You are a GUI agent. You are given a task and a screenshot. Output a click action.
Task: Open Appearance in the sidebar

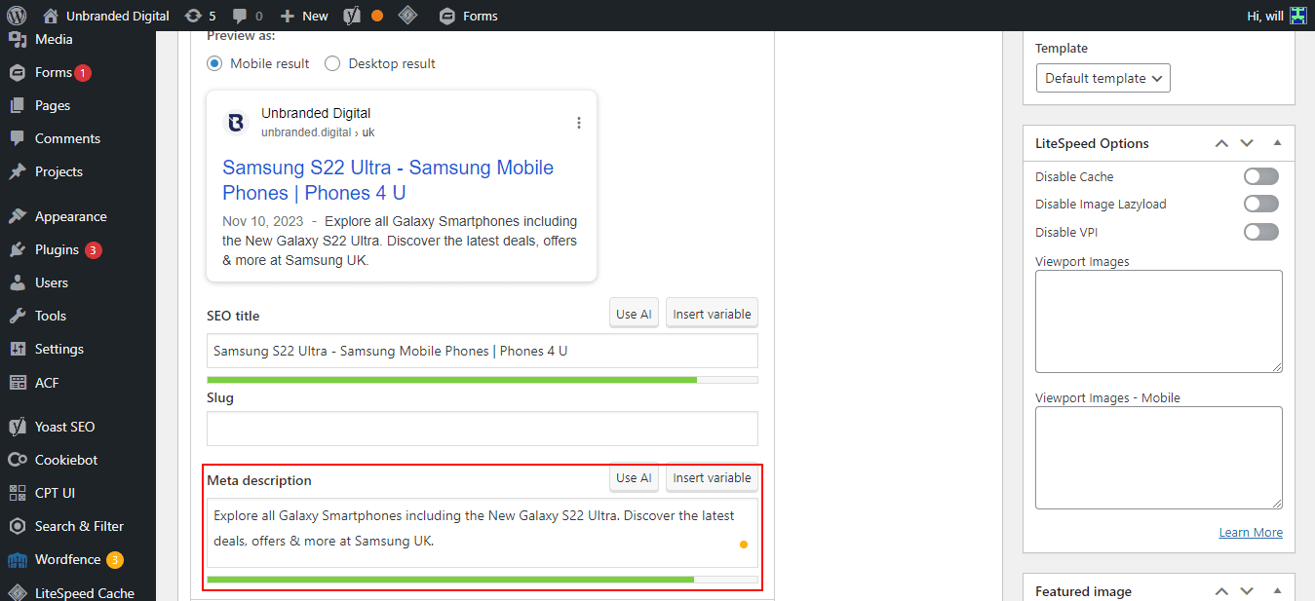click(70, 216)
